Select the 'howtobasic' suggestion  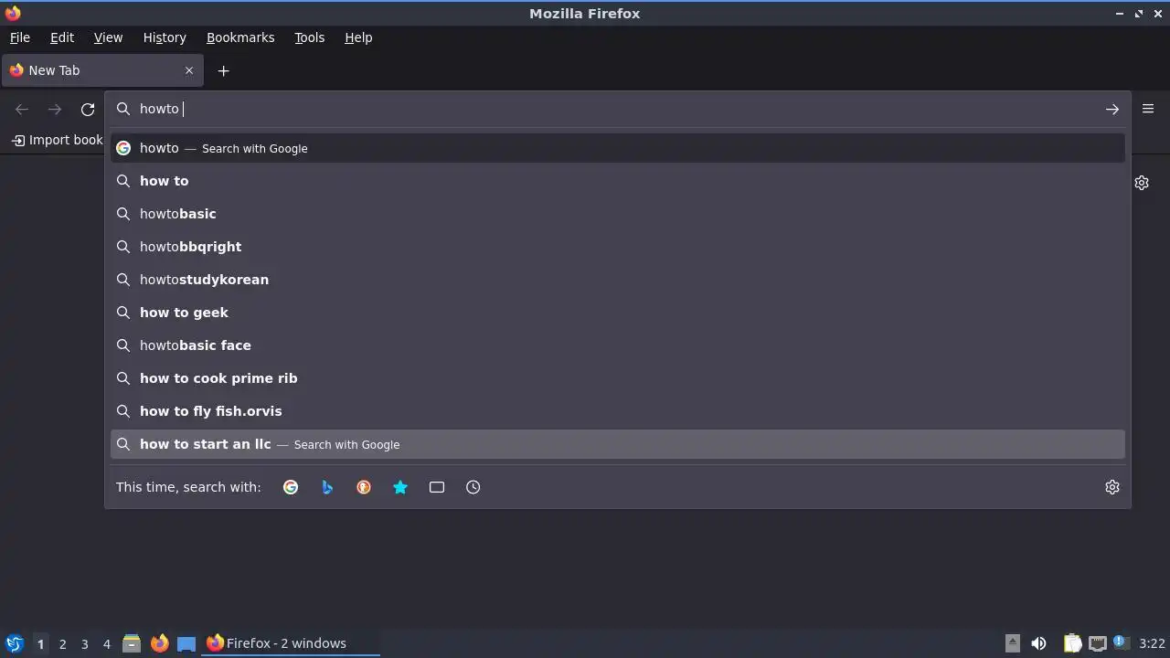[x=618, y=214]
